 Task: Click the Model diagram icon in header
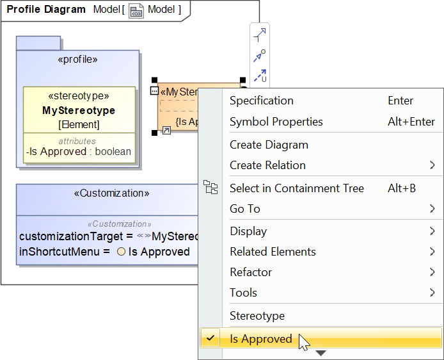136,10
